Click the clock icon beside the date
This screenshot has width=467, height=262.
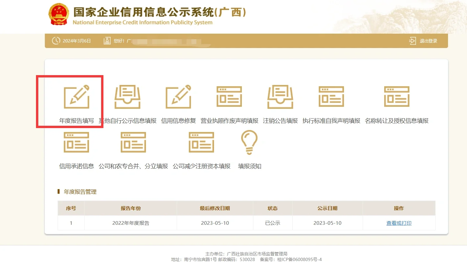point(56,41)
